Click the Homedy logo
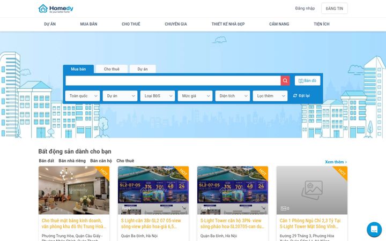386x241 pixels. coord(56,9)
